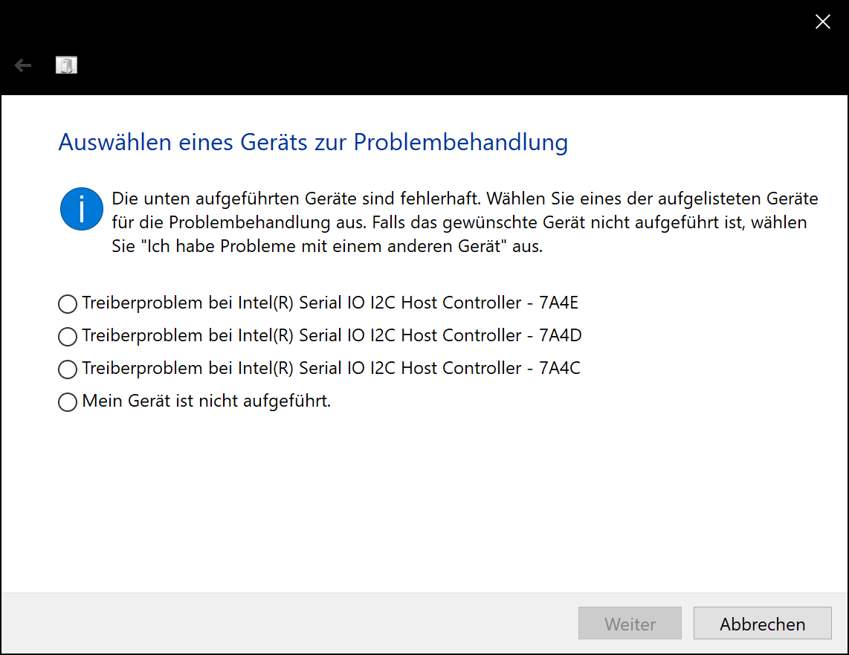Image resolution: width=849 pixels, height=655 pixels.
Task: Select the radio button for controller 7A4D
Action: 68,337
